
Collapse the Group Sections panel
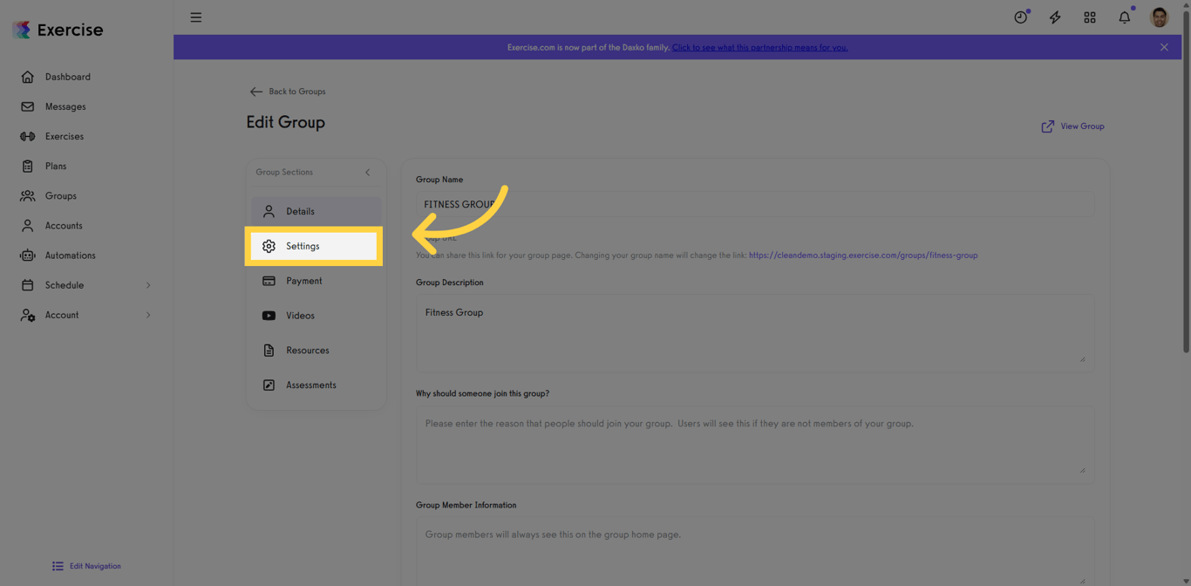point(367,172)
